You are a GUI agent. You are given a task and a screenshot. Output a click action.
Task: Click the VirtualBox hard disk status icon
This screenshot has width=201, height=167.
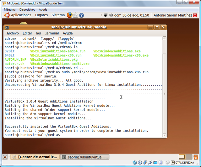(x=134, y=163)
